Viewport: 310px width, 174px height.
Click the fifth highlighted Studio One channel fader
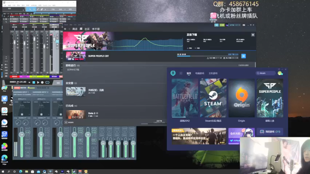click(54, 39)
